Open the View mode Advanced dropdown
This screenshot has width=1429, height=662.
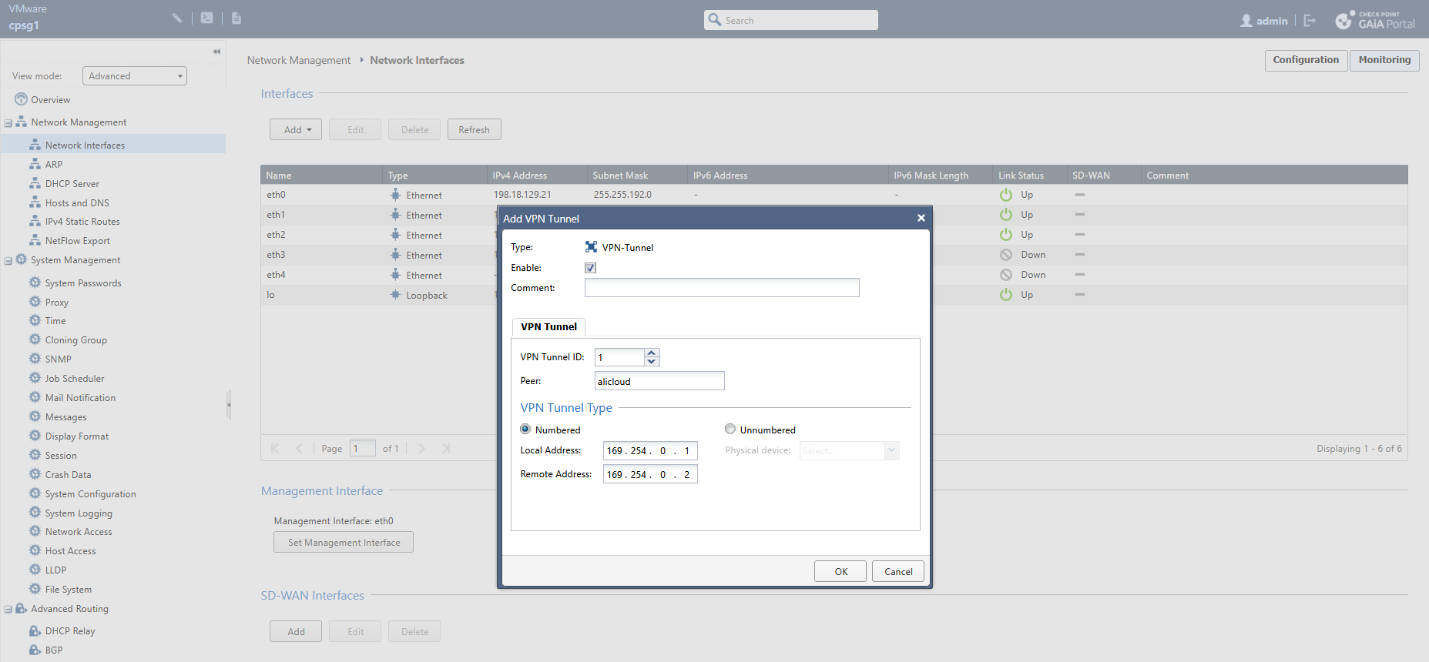(135, 76)
